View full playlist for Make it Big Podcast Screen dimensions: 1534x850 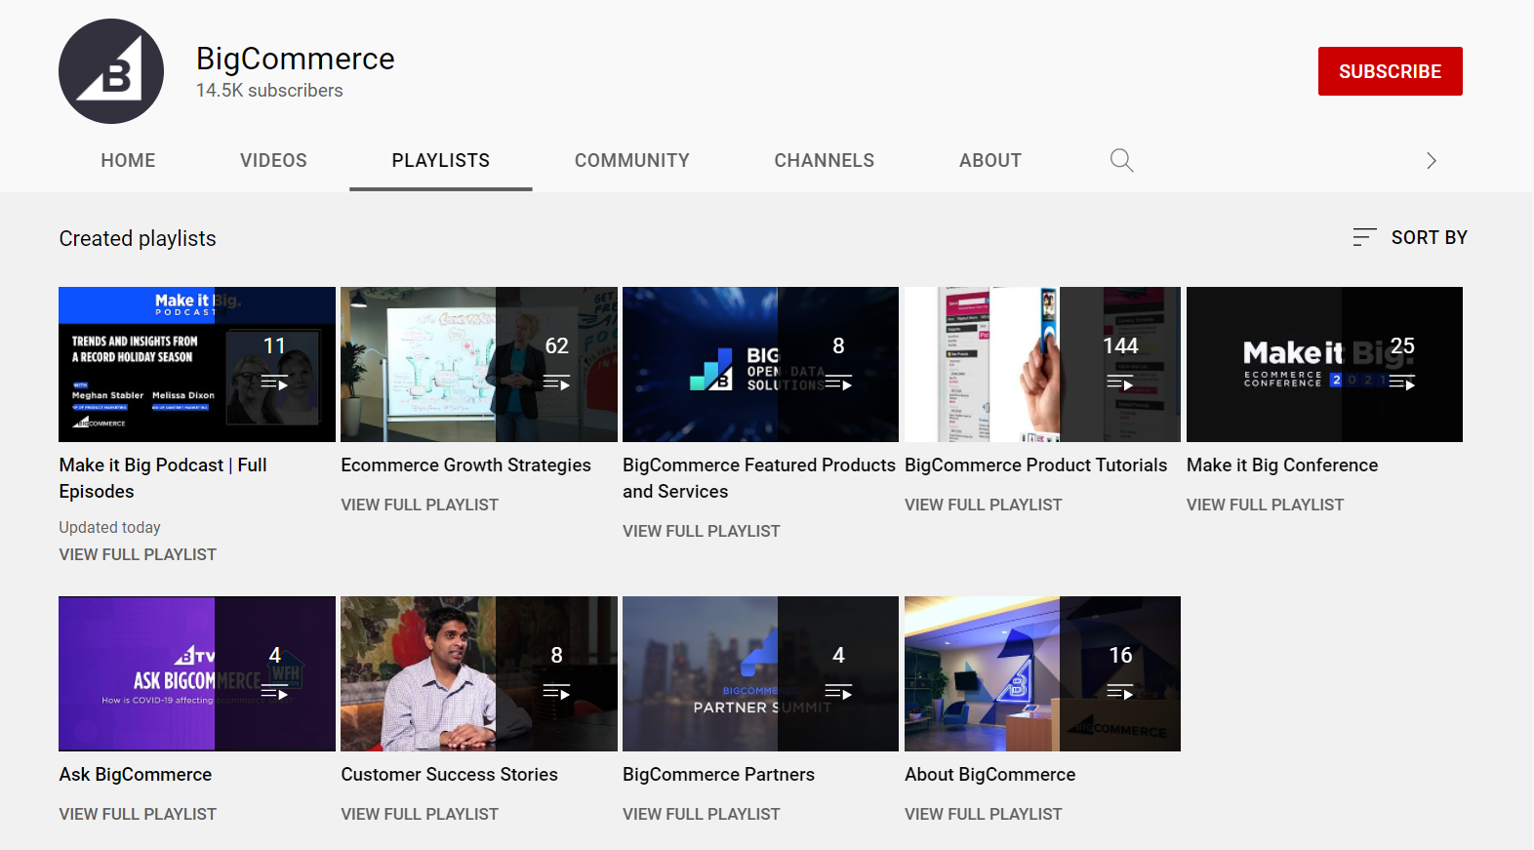click(x=138, y=554)
